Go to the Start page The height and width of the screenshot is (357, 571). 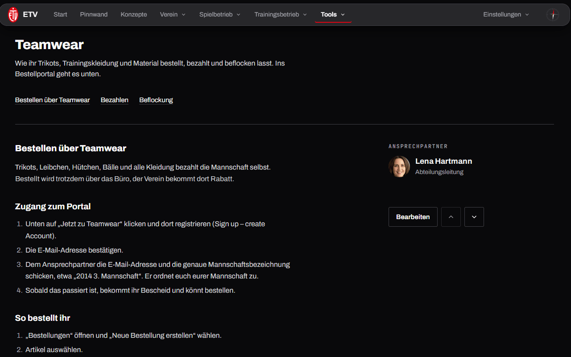pyautogui.click(x=60, y=14)
